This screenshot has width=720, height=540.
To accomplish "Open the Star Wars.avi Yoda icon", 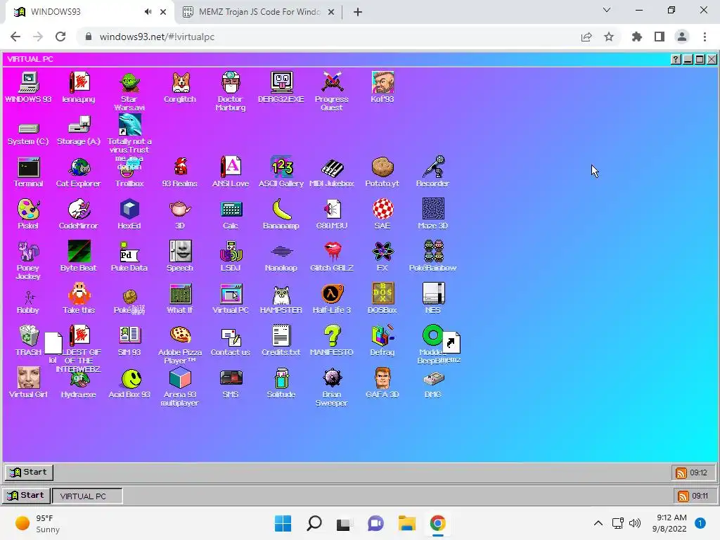I will pyautogui.click(x=129, y=83).
